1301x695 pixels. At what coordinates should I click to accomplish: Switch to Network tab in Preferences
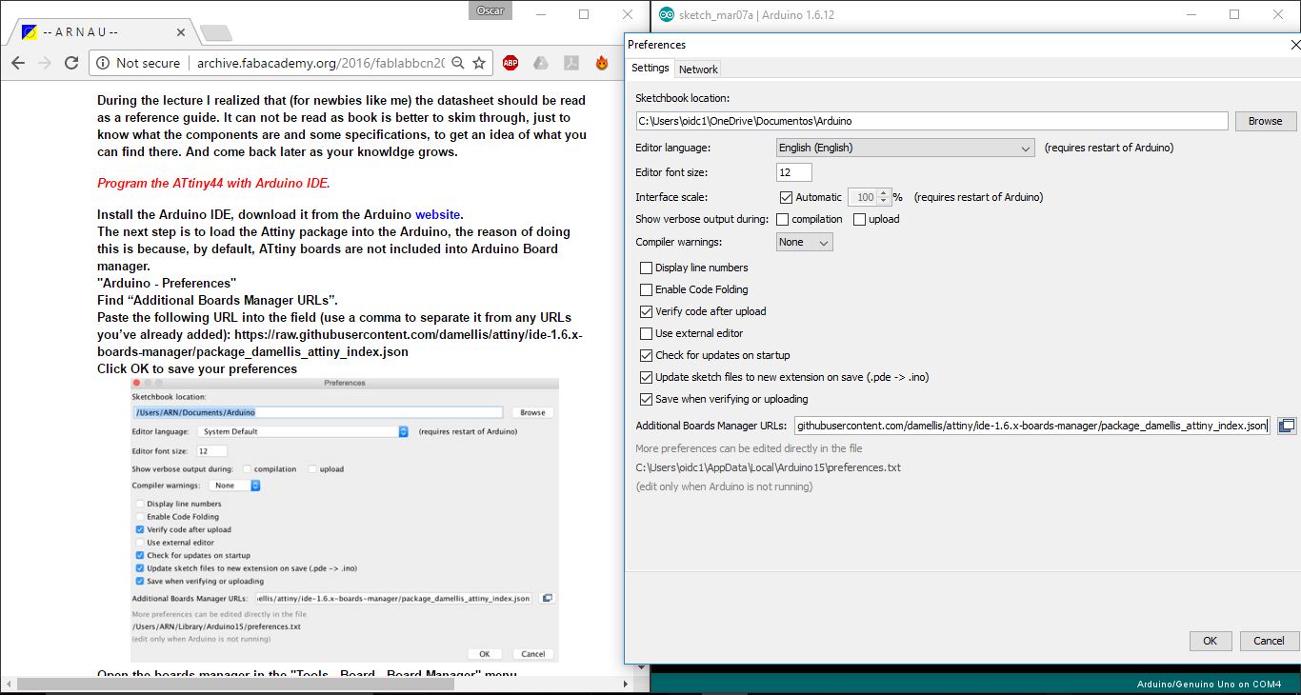click(698, 69)
